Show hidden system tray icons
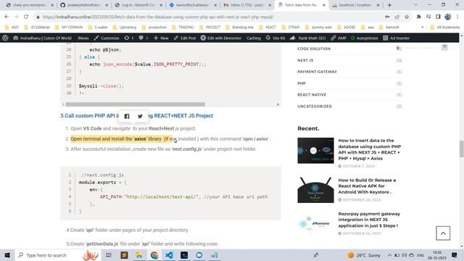The image size is (464, 261). point(389,255)
